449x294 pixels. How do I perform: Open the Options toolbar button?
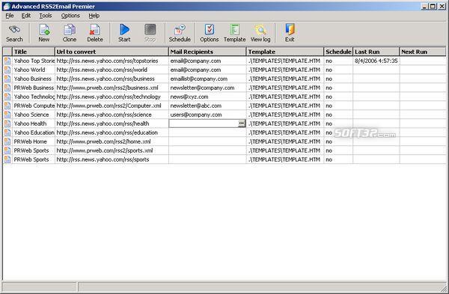coord(209,33)
